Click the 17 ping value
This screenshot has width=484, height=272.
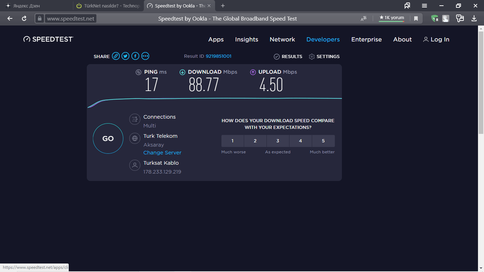151,85
